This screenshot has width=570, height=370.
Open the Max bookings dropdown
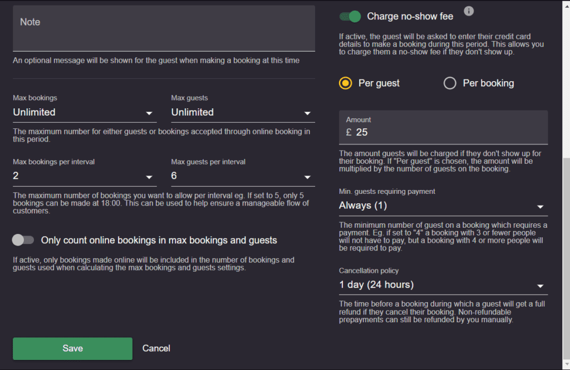(85, 112)
